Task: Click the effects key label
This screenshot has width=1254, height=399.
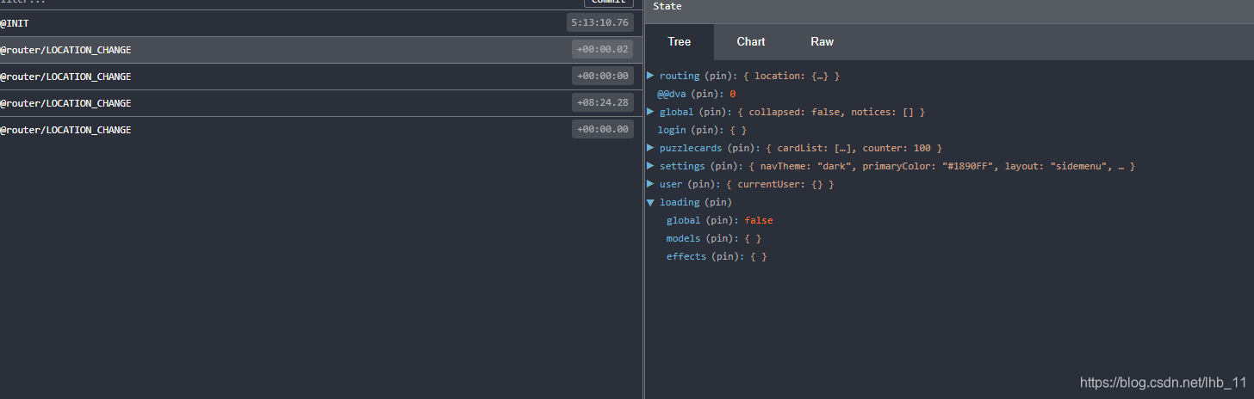Action: coord(686,256)
